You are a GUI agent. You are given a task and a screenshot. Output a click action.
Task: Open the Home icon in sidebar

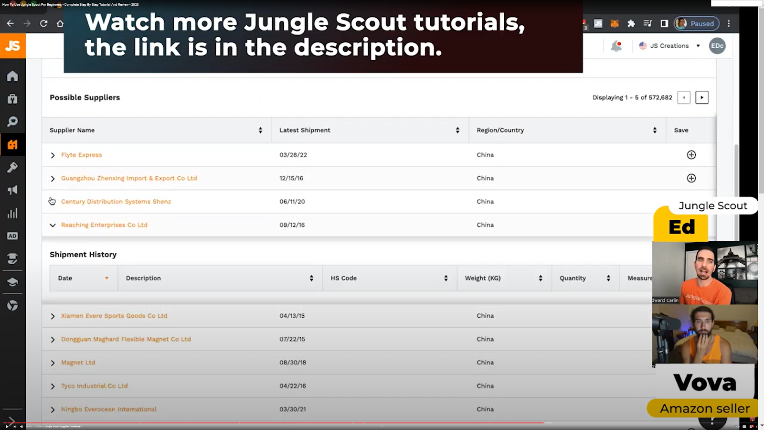pos(12,76)
